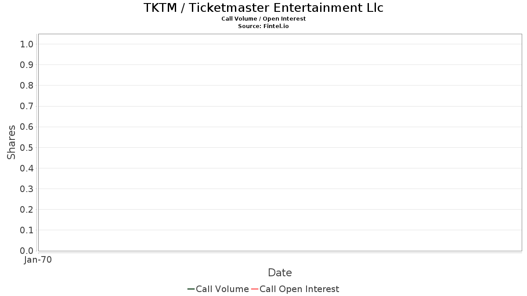Image resolution: width=527 pixels, height=296 pixels.
Task: Click the 0.0 y-axis tick label
Action: point(27,251)
